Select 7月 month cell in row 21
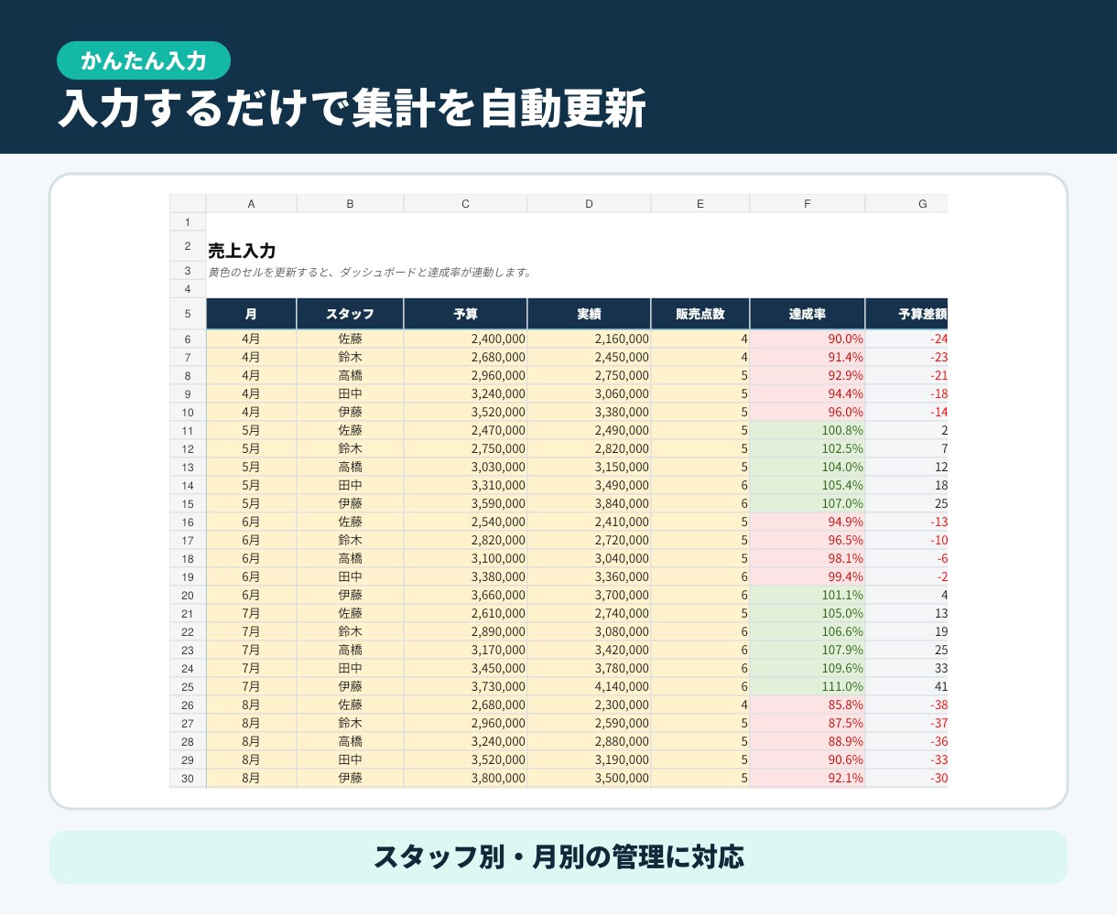1117x915 pixels. 251,613
